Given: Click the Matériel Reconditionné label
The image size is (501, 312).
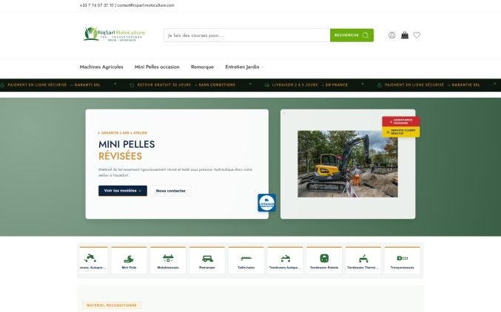Looking at the screenshot, I should click(112, 305).
